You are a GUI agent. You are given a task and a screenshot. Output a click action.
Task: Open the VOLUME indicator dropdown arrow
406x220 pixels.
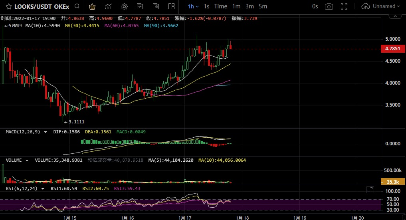tap(27, 160)
